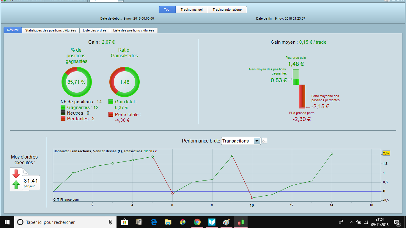Select the Trading manuel filter
This screenshot has height=228, width=406.
(x=192, y=9)
